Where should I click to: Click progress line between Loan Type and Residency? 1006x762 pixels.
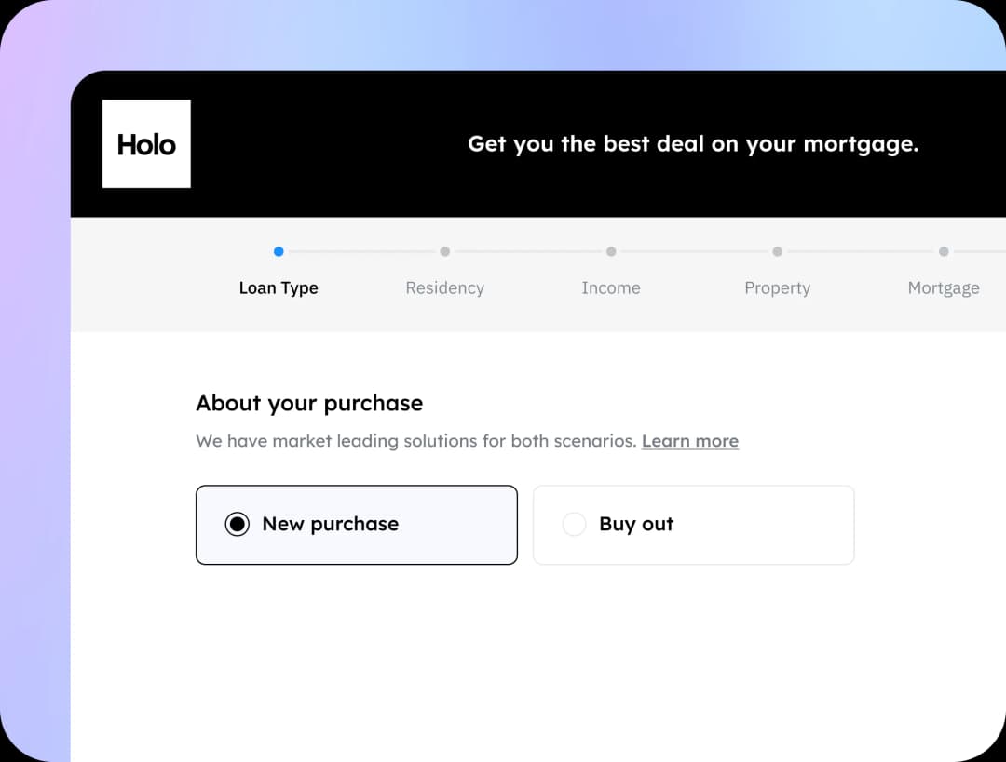click(x=361, y=251)
